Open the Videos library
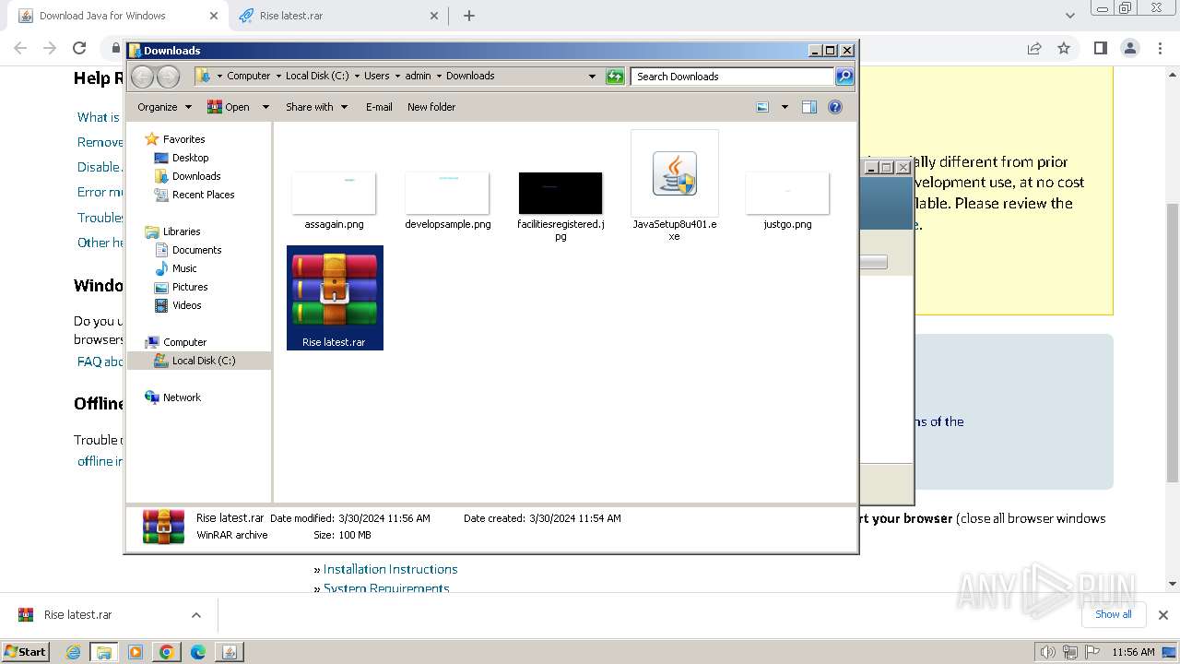The width and height of the screenshot is (1180, 664). [186, 305]
